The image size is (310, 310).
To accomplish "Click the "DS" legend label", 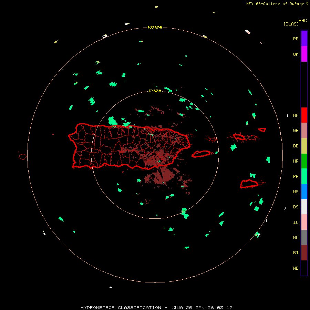I will [296, 207].
